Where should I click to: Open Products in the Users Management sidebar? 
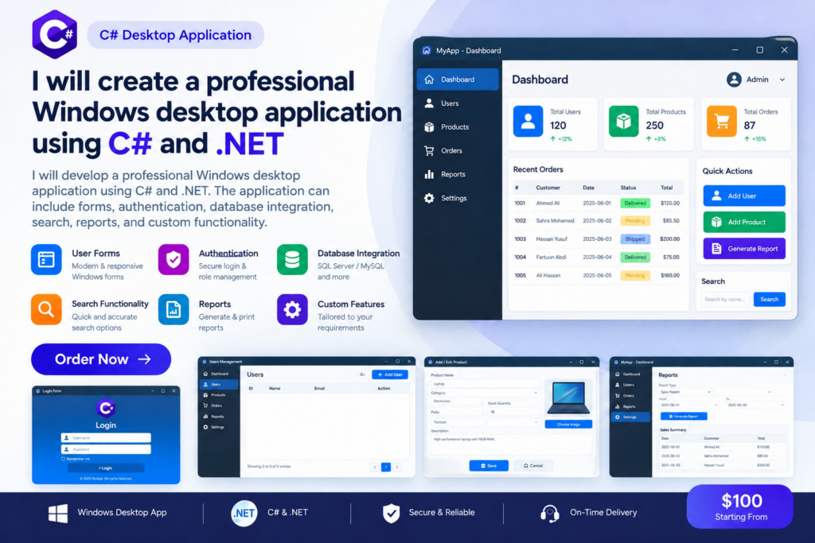point(218,395)
